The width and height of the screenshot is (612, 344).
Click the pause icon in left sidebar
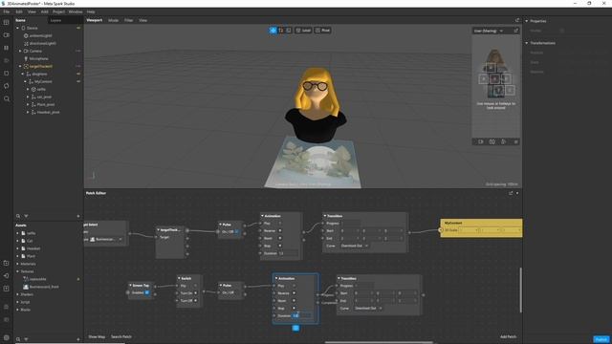coord(7,48)
